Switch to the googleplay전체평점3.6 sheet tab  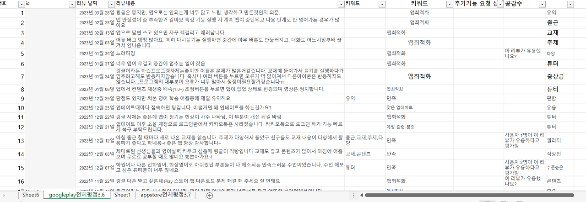76,195
